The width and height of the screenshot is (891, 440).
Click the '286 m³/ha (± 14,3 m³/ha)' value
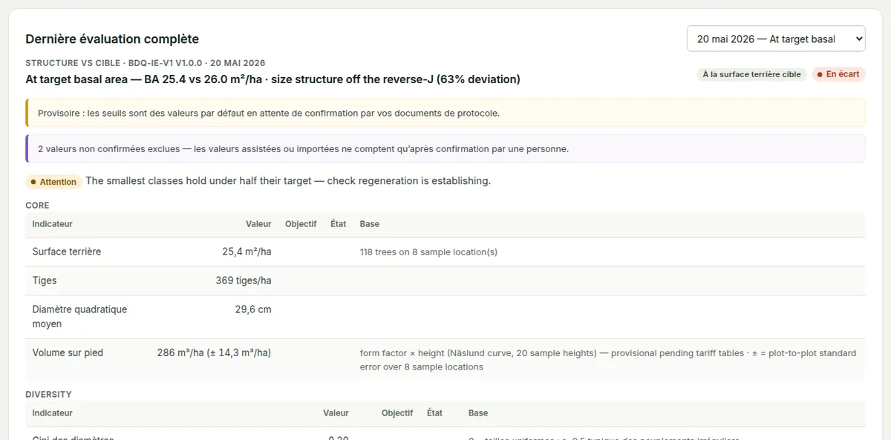214,352
